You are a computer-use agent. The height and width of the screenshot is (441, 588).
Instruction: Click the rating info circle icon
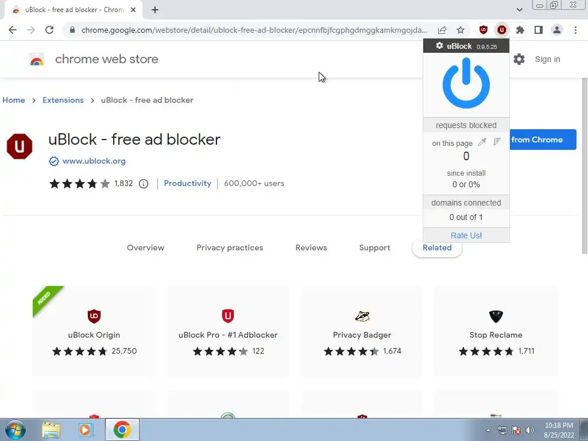[144, 184]
